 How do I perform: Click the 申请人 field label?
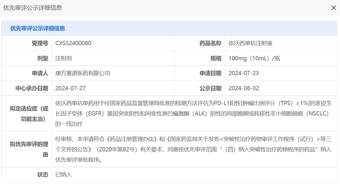click(40, 73)
